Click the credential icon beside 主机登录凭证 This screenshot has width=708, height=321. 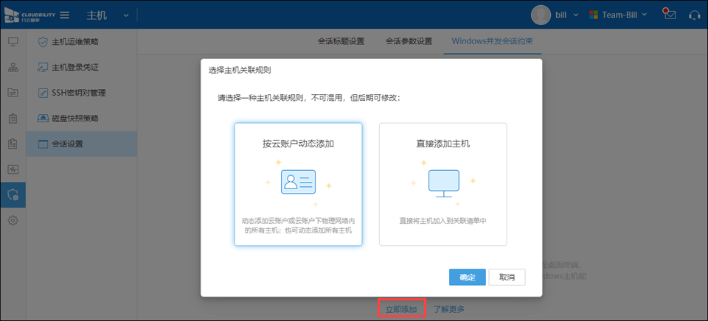click(x=43, y=68)
